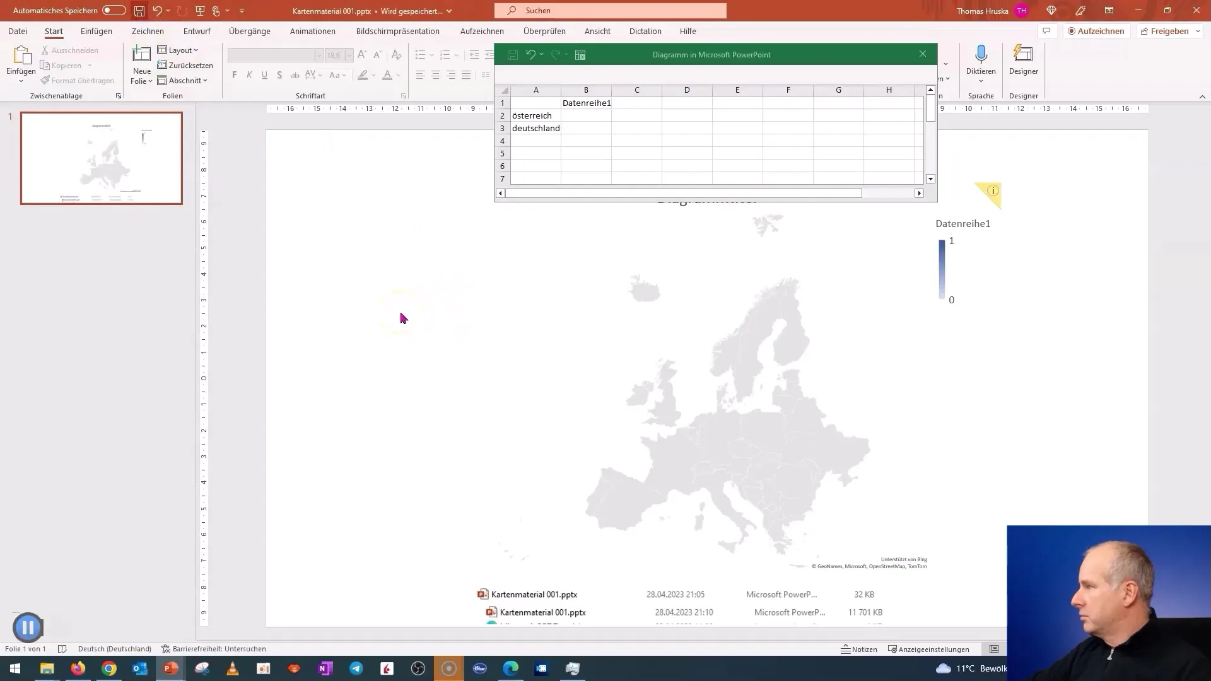Open the Entwurf tab
The width and height of the screenshot is (1211, 681).
[x=197, y=31]
